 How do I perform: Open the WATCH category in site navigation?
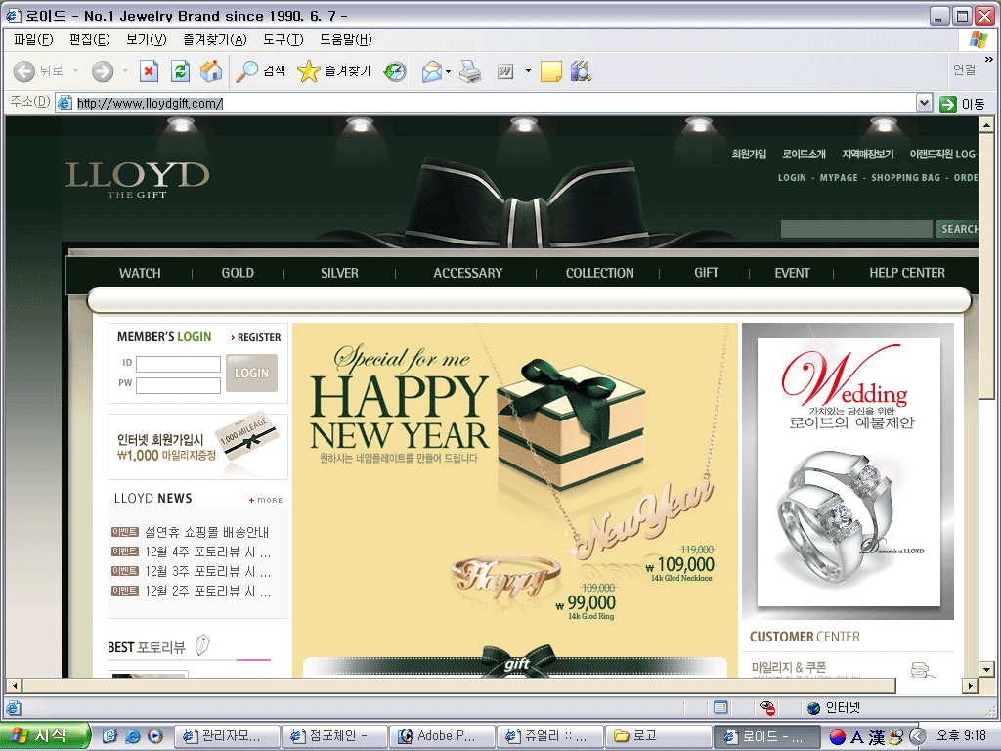click(140, 273)
